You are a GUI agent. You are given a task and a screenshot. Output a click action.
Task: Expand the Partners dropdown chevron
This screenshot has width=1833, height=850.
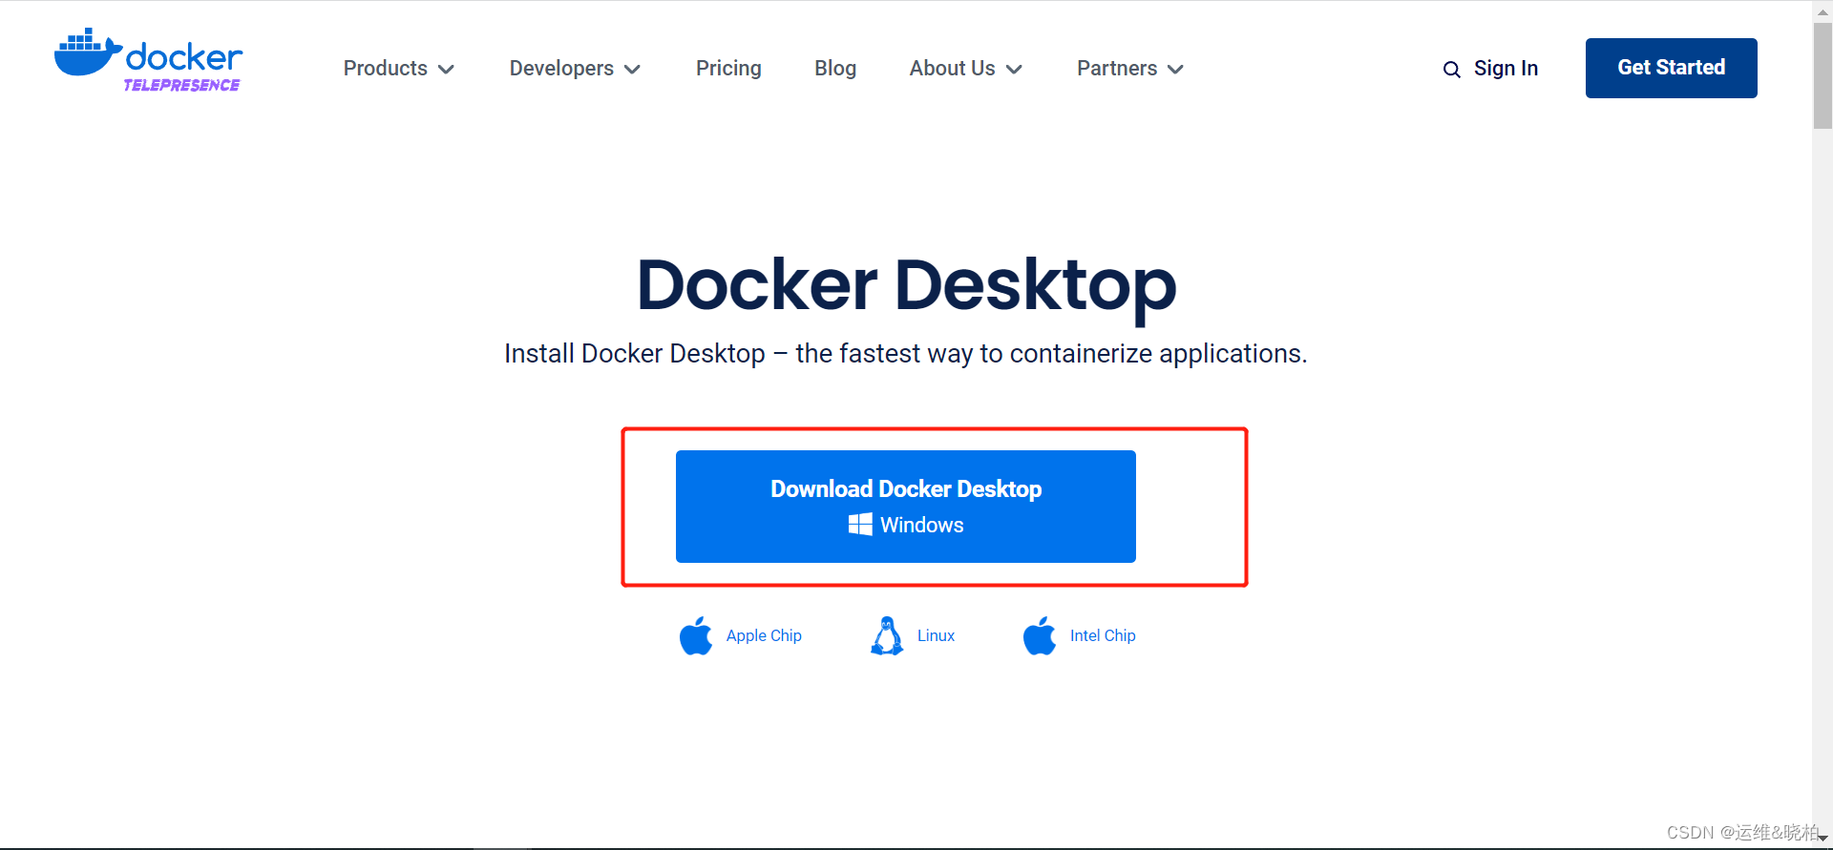tap(1175, 70)
